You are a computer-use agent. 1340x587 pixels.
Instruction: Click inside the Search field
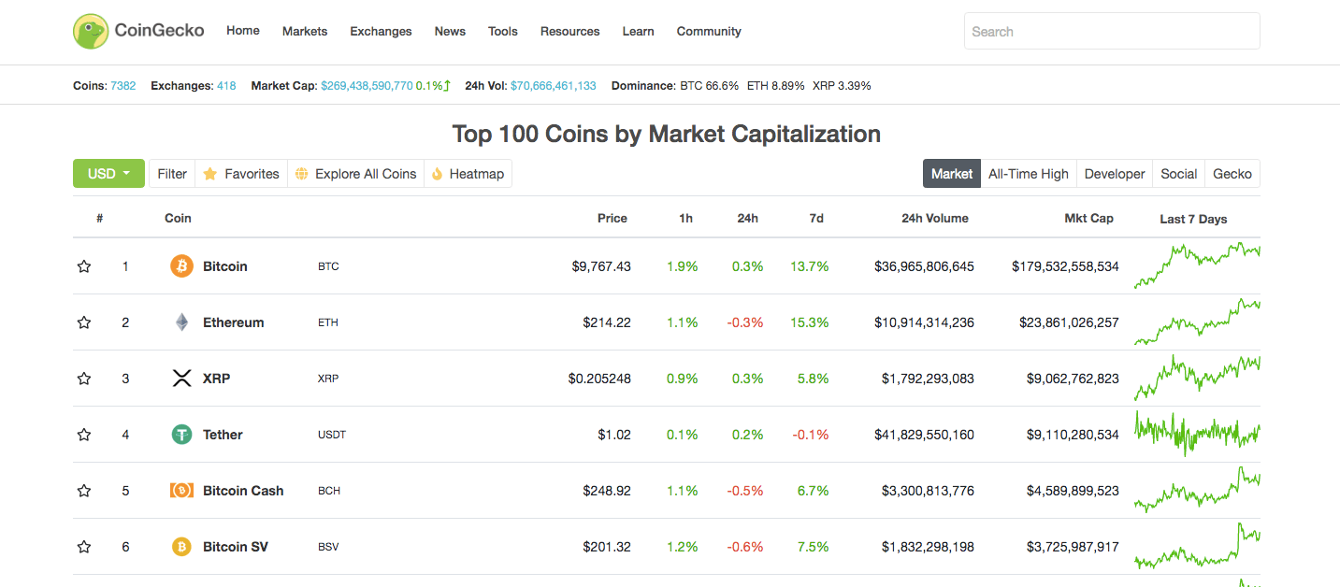pos(1111,30)
